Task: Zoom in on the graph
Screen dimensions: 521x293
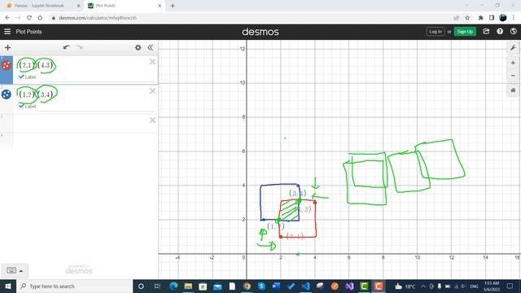Action: (x=513, y=63)
